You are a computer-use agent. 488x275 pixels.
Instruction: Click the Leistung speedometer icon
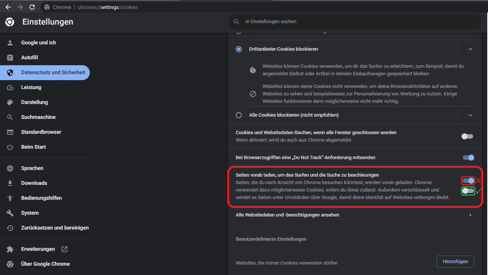[x=10, y=88]
